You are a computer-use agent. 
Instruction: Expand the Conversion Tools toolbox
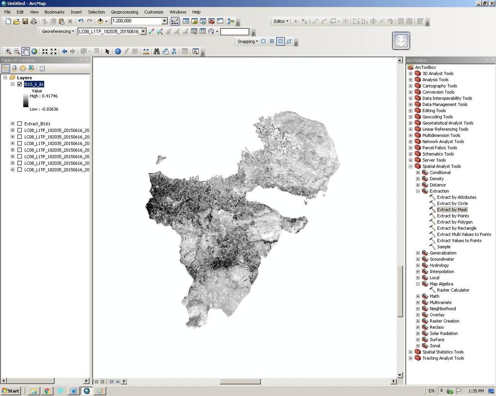point(411,92)
